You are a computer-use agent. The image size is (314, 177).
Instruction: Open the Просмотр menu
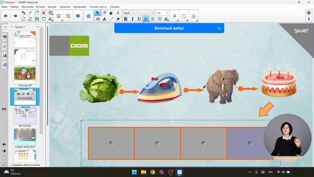27,7
